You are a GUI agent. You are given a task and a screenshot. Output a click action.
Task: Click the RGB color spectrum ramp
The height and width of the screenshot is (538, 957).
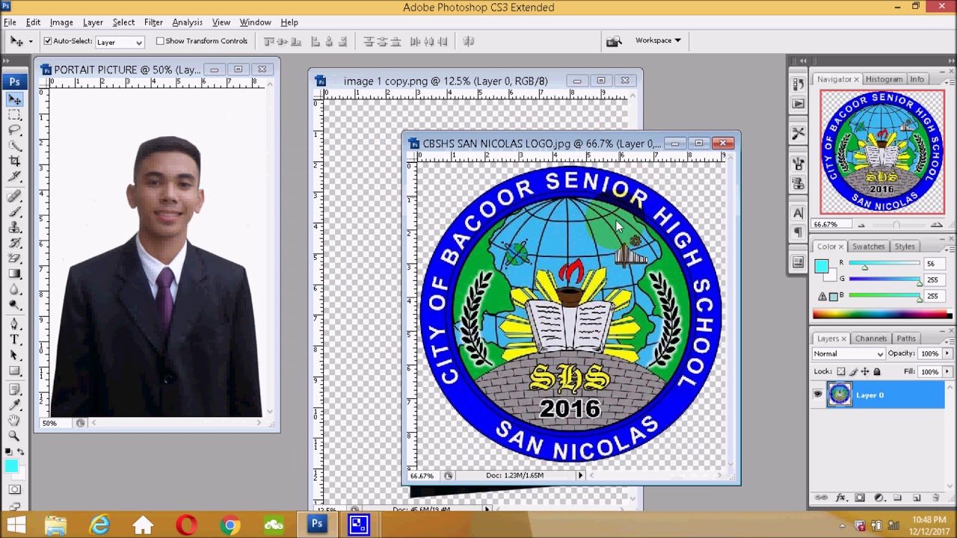[x=882, y=314]
